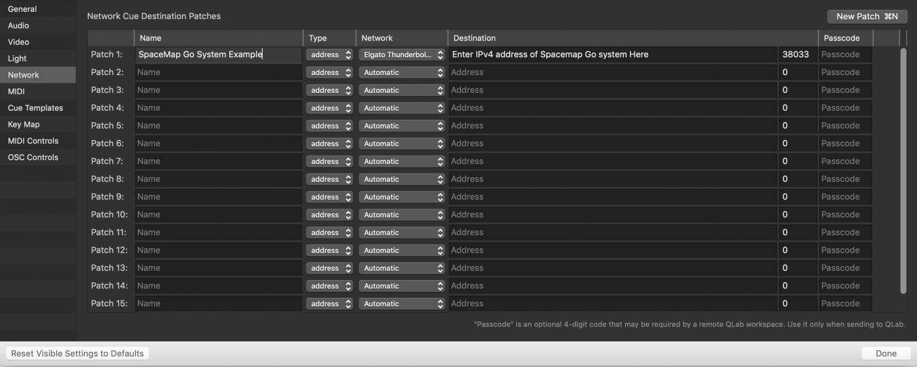
Task: Click the patches table vertical scrollbar
Action: pyautogui.click(x=903, y=170)
